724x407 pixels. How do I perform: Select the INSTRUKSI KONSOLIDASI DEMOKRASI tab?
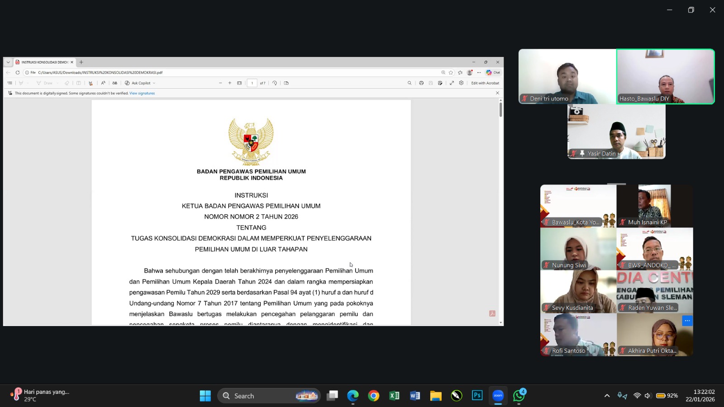[x=44, y=62]
